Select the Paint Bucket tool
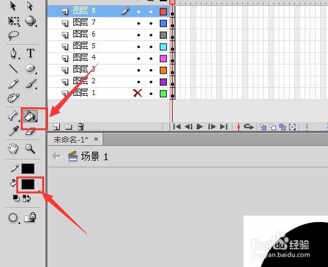 pyautogui.click(x=31, y=116)
